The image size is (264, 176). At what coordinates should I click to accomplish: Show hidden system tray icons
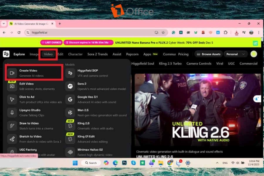click(217, 163)
